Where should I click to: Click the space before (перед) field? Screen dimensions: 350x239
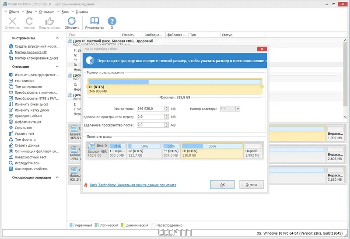point(150,117)
